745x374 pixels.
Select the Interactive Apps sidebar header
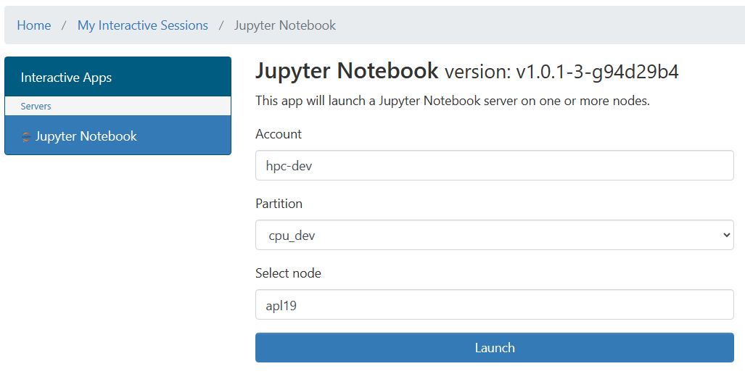pos(118,77)
